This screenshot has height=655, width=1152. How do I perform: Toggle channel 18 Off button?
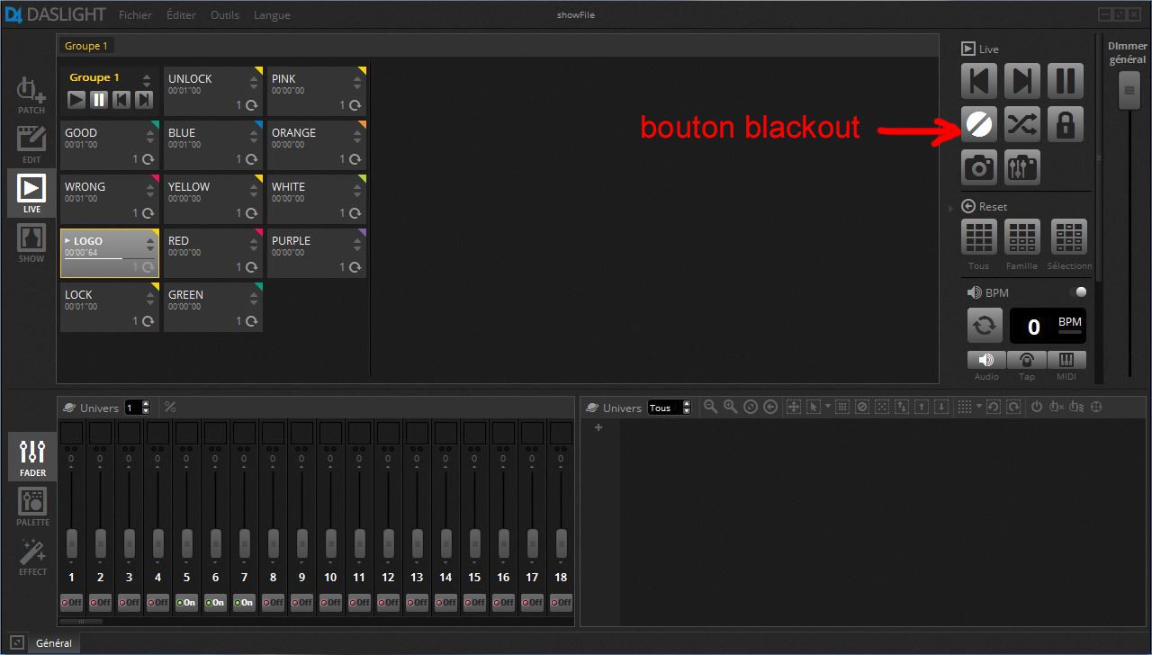click(561, 602)
